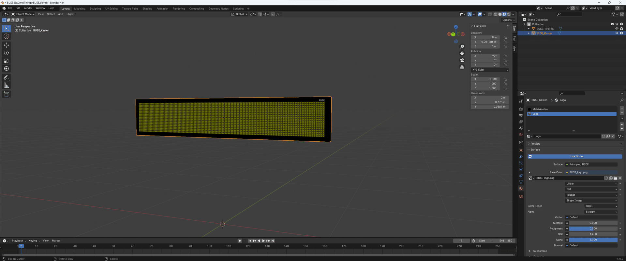626x261 pixels.
Task: Open XYZ Euler rotation mode dropdown
Action: point(490,70)
